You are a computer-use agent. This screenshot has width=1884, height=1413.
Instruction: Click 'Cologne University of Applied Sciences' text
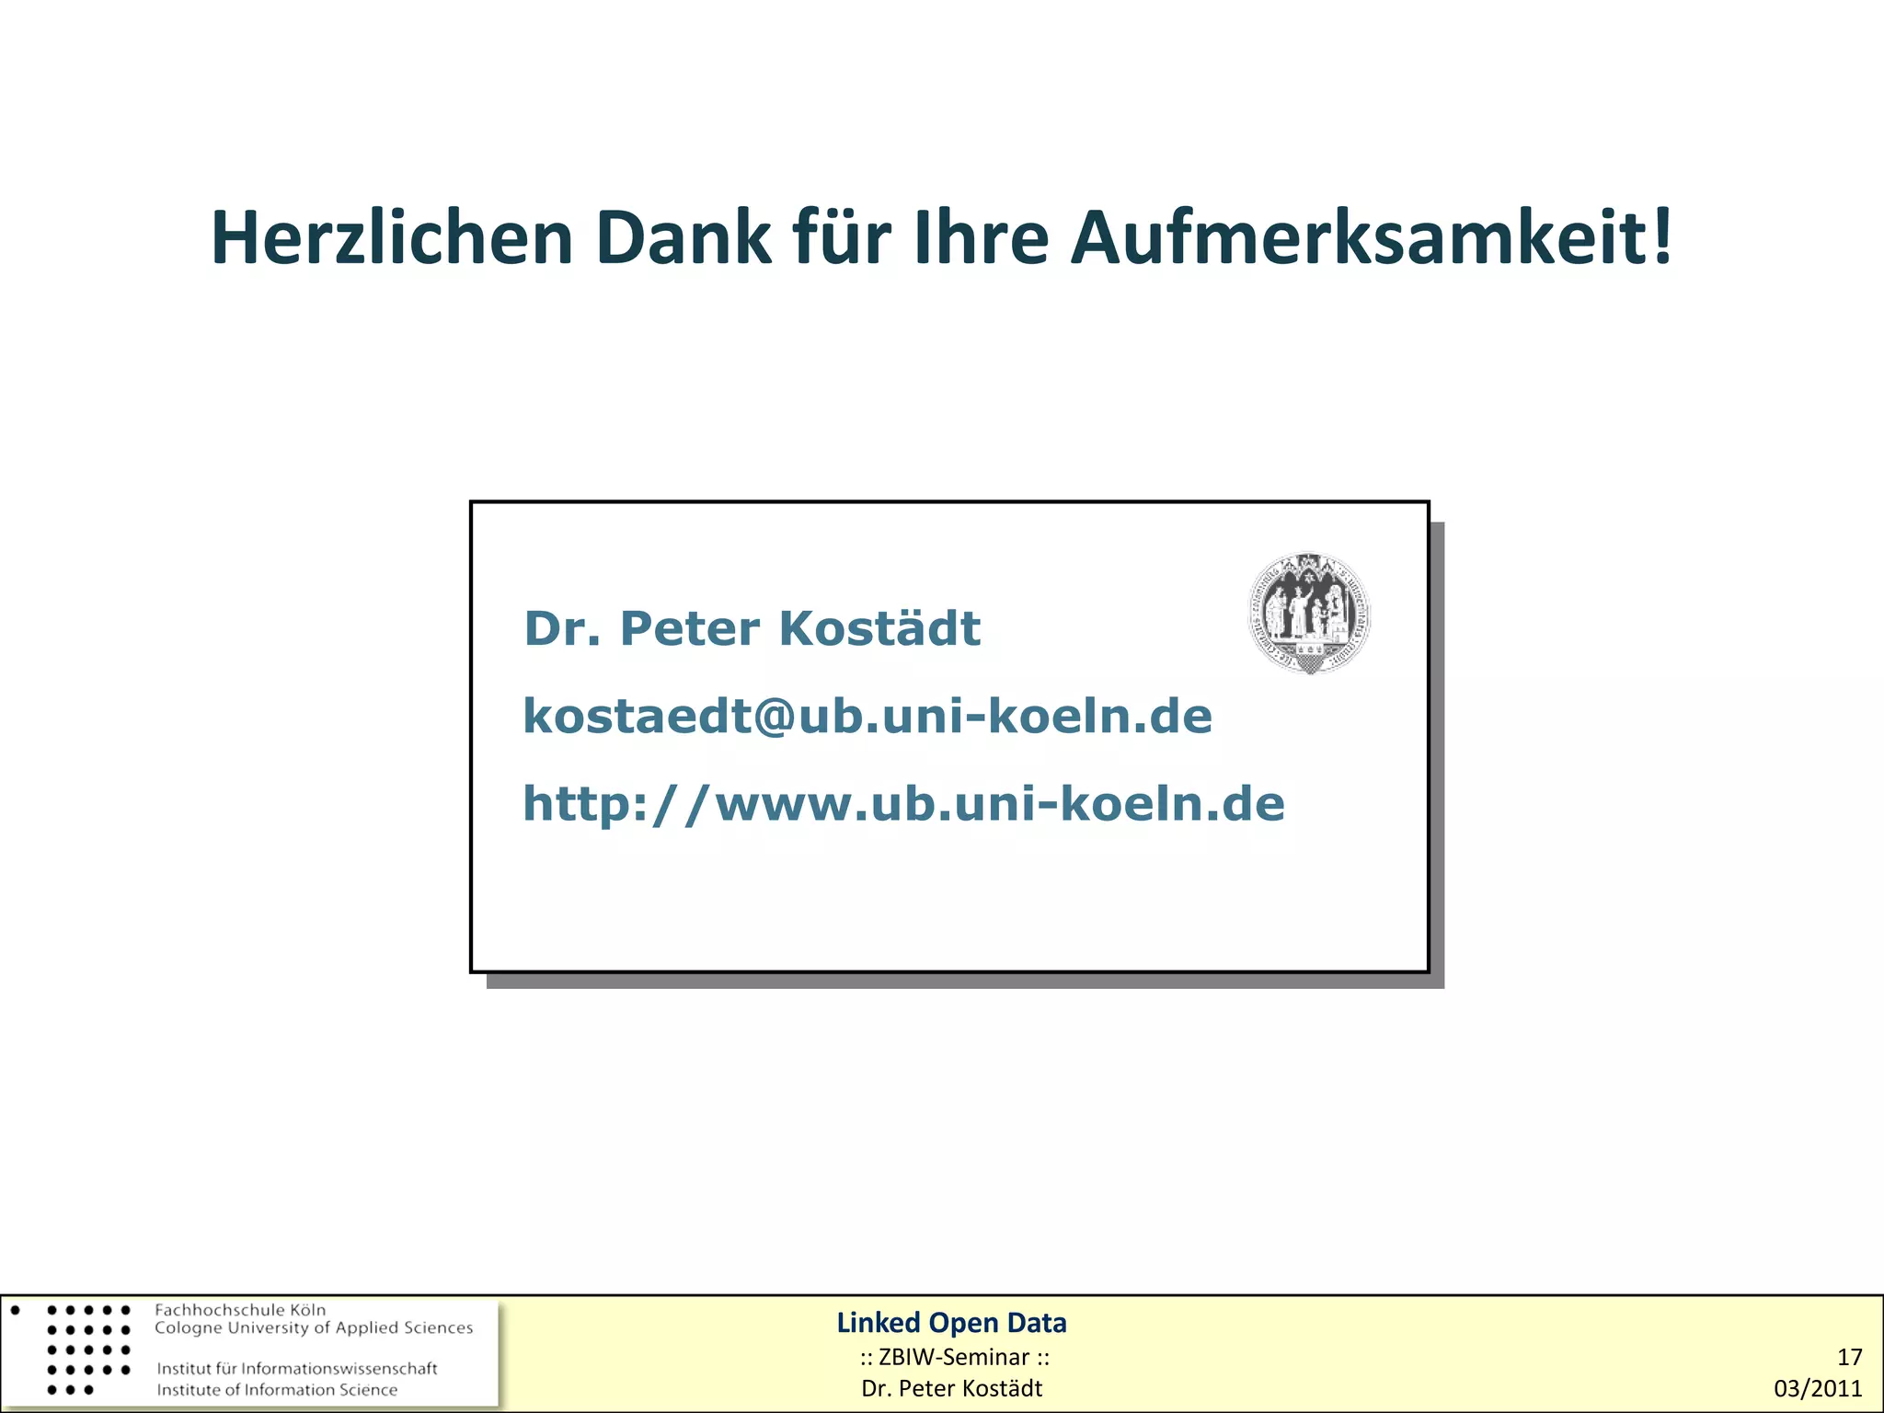pos(314,1327)
